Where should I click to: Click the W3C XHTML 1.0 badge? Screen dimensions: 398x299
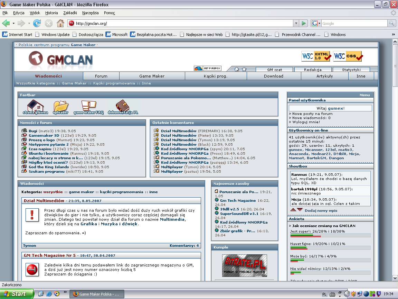point(316,56)
